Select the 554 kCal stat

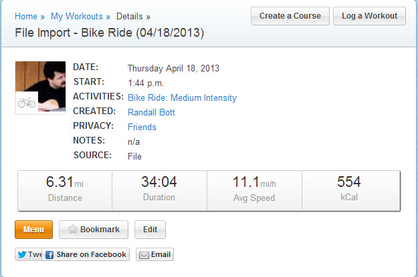click(349, 189)
